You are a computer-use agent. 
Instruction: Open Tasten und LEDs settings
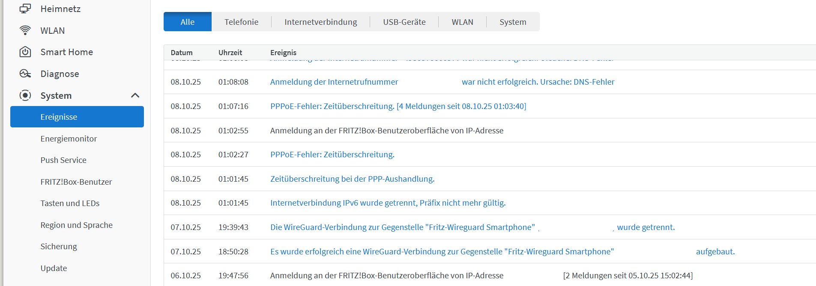(x=70, y=203)
